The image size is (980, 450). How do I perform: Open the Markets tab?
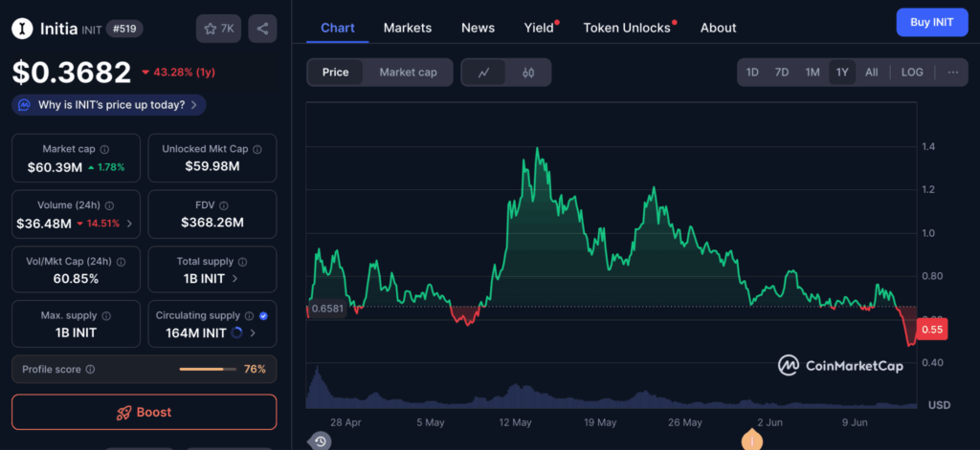tap(408, 28)
